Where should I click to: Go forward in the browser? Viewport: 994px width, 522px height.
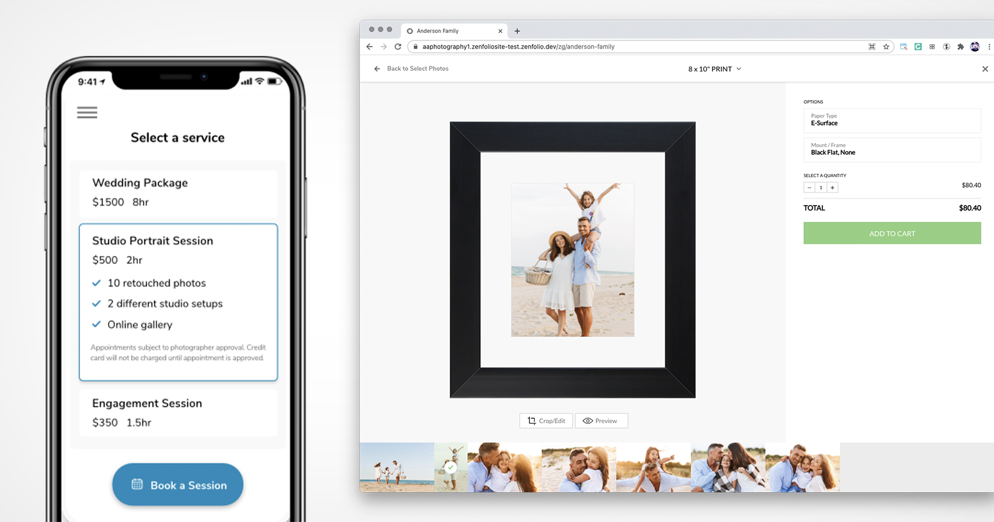pos(383,47)
